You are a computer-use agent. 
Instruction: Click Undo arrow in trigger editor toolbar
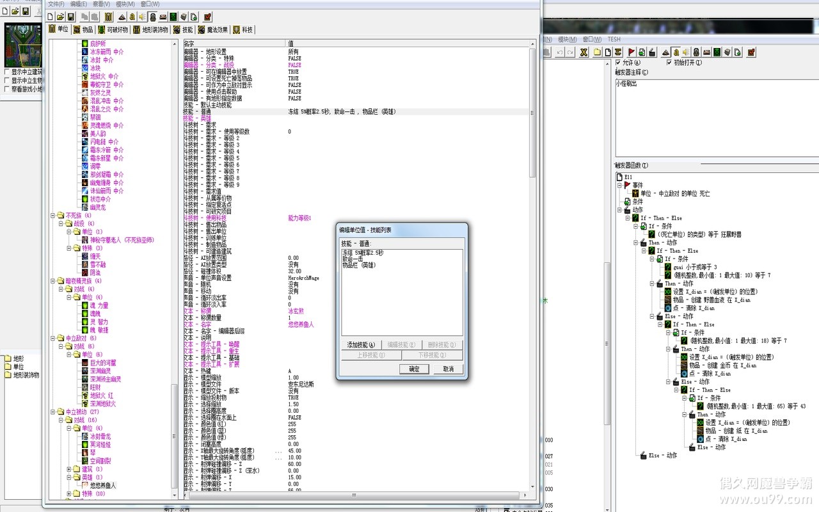pyautogui.click(x=560, y=52)
